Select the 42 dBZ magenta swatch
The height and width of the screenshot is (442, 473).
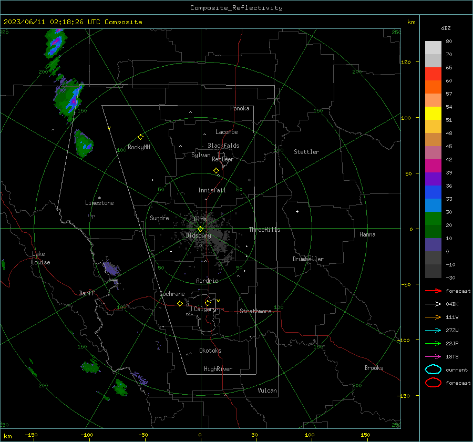[x=433, y=166]
